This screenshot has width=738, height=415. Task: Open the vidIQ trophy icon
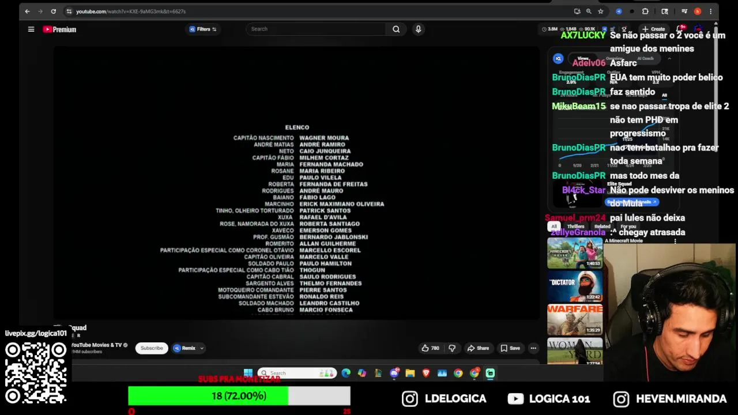tap(624, 29)
